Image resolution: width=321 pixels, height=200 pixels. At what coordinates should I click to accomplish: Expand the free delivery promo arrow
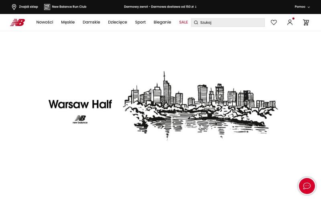[196, 7]
